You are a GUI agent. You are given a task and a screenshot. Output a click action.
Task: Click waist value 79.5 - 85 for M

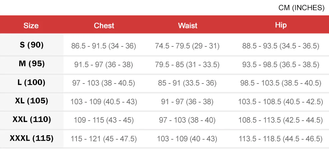[x=187, y=64]
